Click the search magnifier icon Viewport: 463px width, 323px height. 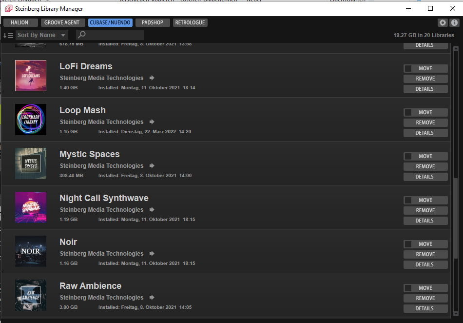[82, 35]
